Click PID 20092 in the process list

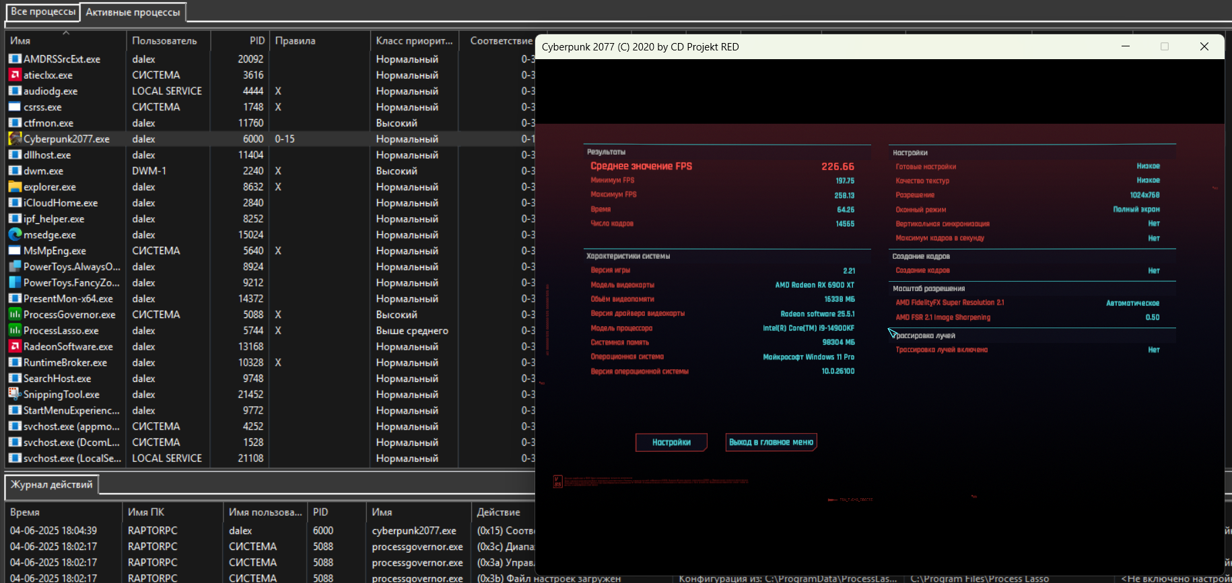coord(250,59)
